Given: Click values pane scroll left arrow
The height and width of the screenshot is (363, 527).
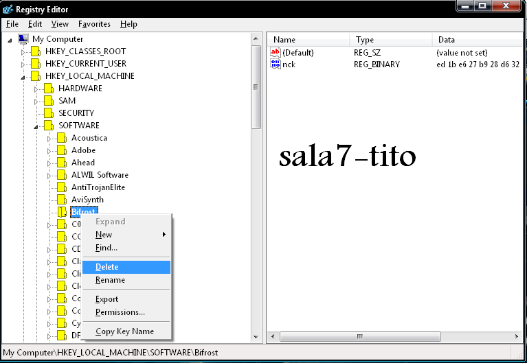Looking at the screenshot, I should 273,336.
